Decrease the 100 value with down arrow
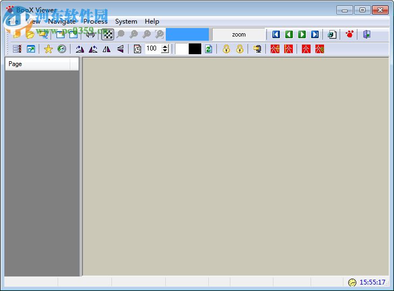The width and height of the screenshot is (394, 291). tap(165, 51)
